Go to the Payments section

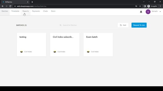[x=36, y=11]
